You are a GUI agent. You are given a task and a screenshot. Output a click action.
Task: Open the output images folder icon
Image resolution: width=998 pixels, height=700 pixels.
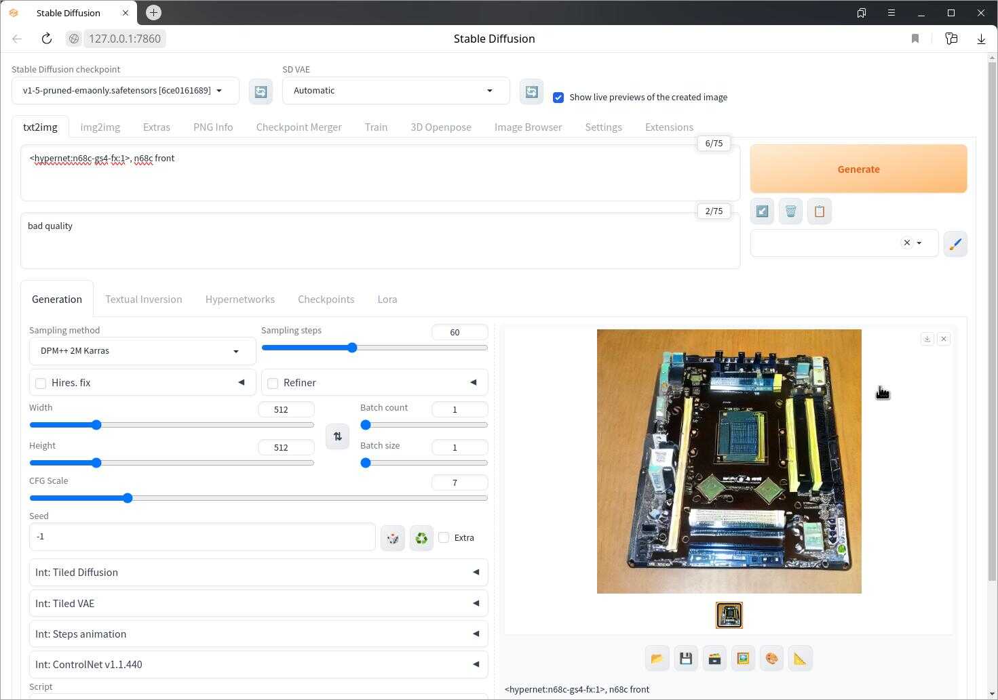click(x=657, y=659)
